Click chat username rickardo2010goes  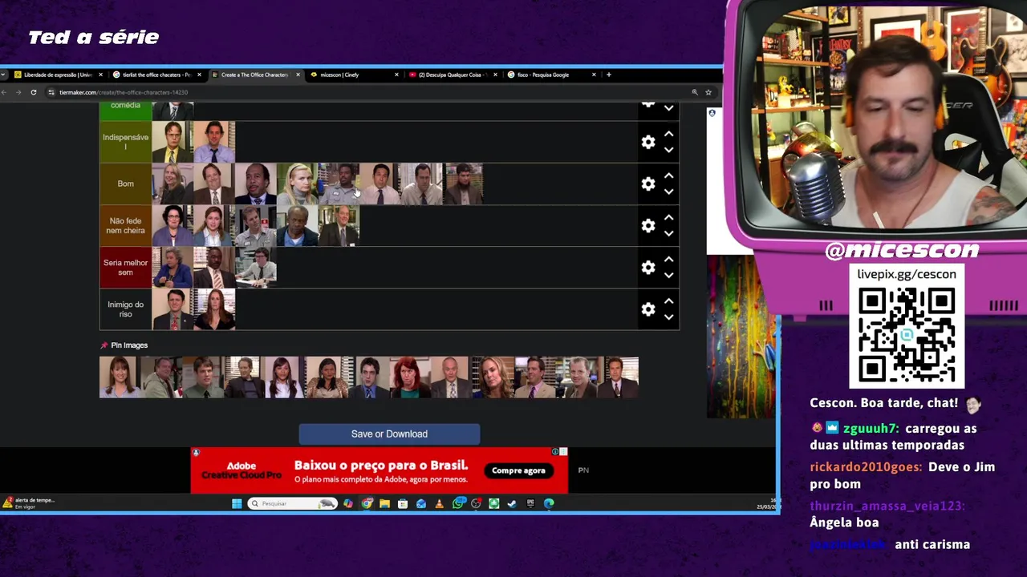866,467
